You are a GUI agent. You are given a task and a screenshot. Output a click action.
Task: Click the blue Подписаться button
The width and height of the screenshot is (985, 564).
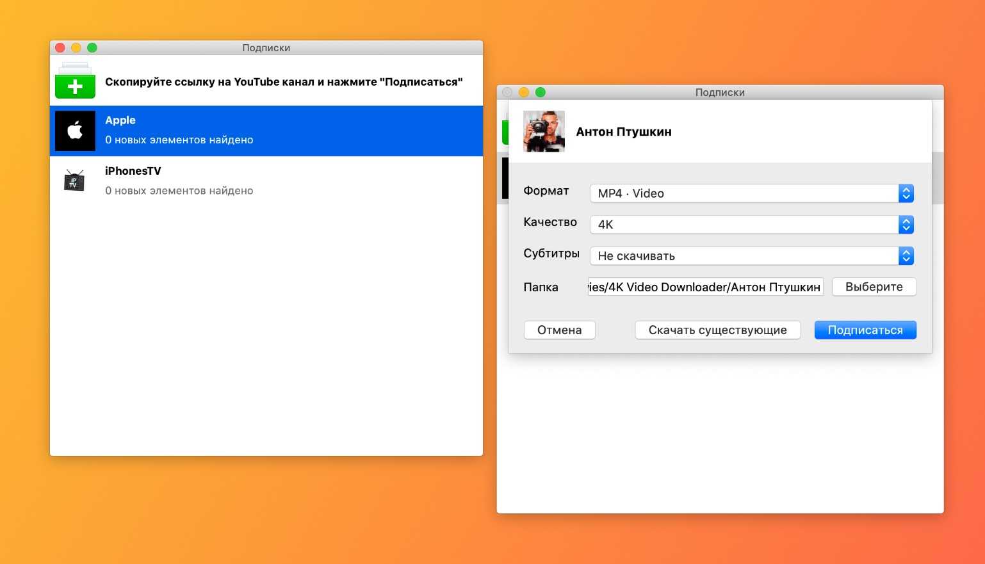(x=865, y=330)
